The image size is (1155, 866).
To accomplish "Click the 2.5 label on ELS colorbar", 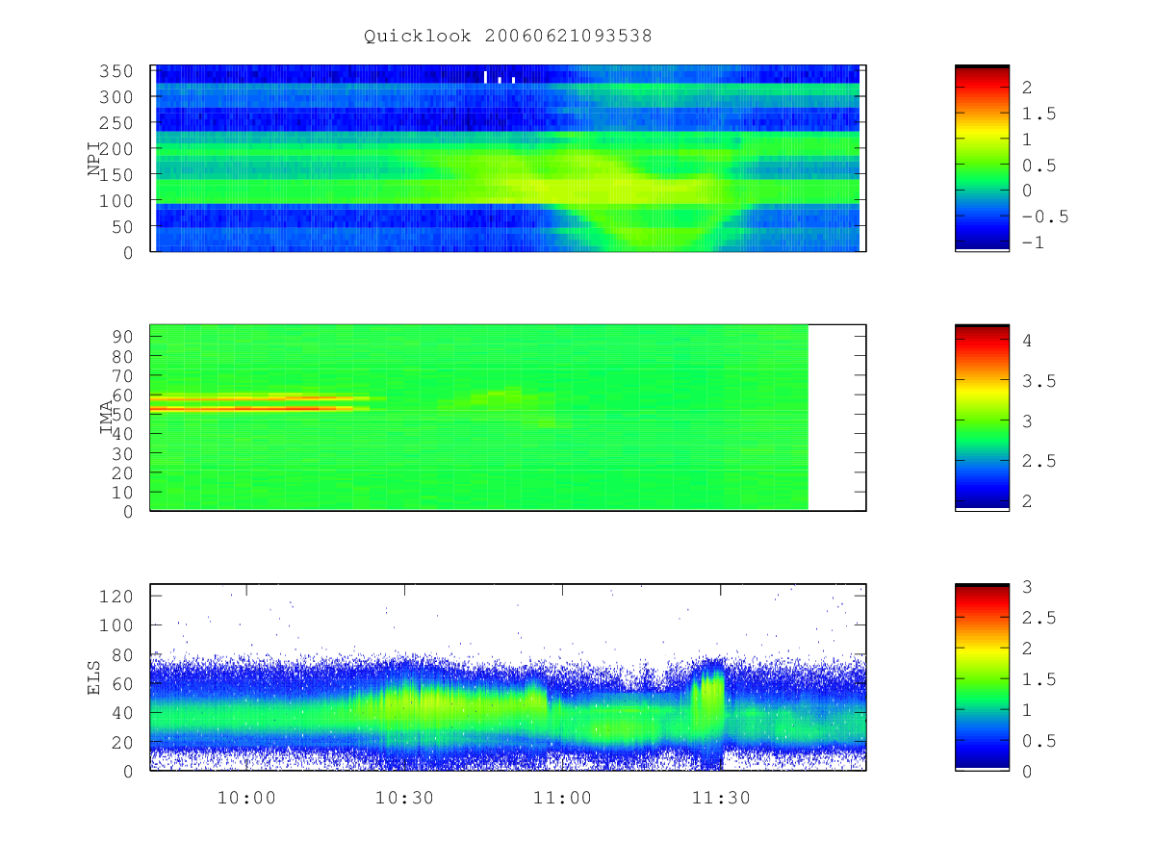I will pyautogui.click(x=1039, y=617).
